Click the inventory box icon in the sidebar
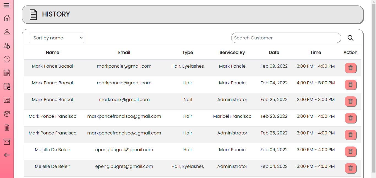The image size is (376, 178). click(x=7, y=114)
